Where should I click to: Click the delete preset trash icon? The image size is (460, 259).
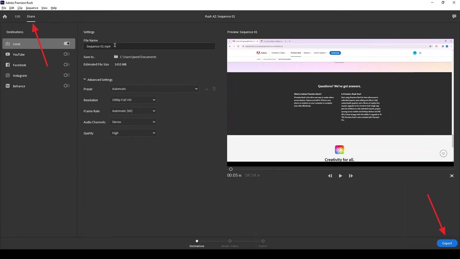click(x=214, y=89)
